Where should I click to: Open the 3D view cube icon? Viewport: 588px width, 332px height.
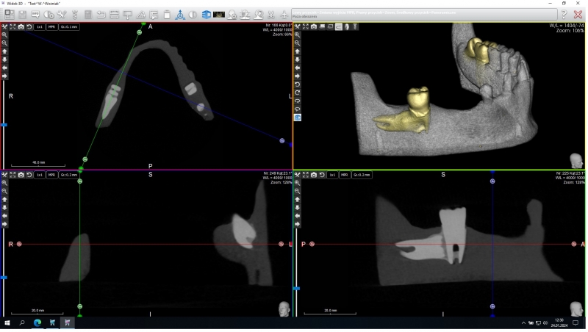(x=206, y=14)
